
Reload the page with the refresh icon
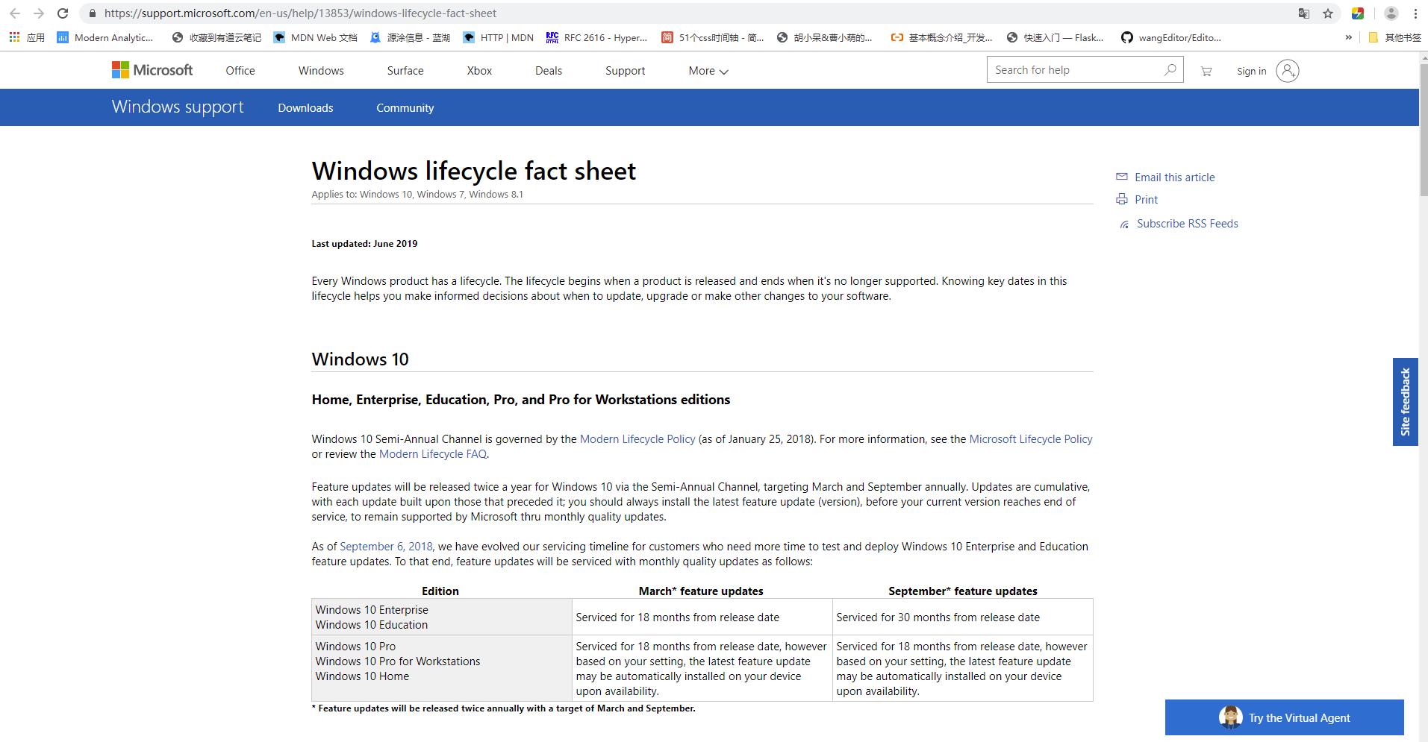(x=63, y=13)
